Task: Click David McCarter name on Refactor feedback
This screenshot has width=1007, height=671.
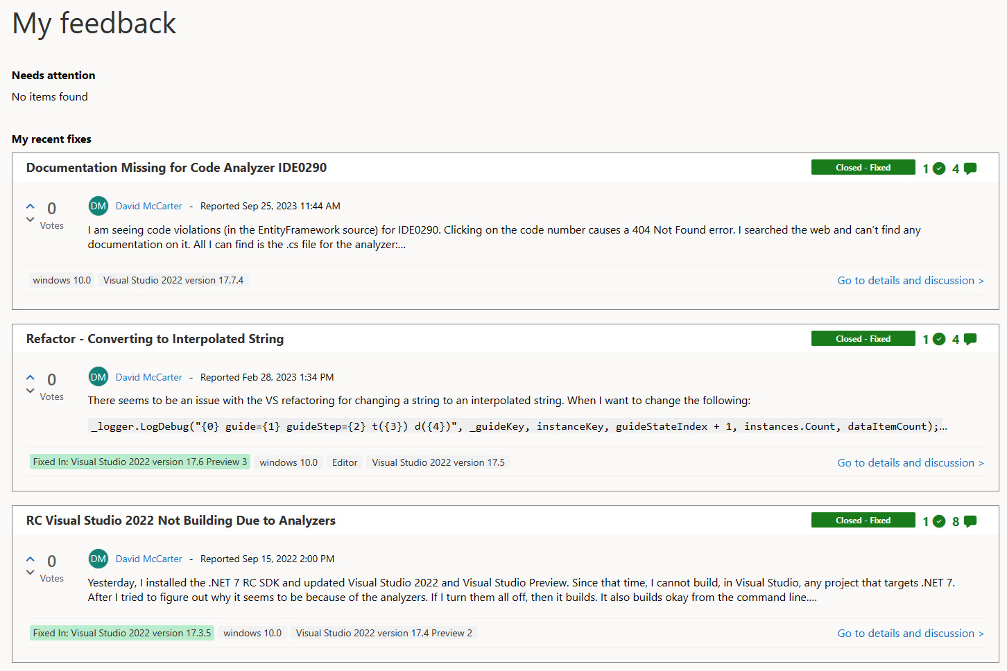Action: click(148, 377)
